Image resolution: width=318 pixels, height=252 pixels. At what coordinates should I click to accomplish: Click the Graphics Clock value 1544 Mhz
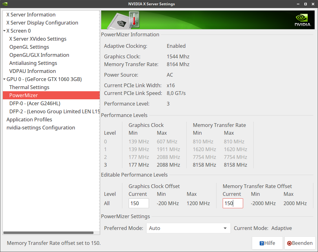tap(178, 56)
